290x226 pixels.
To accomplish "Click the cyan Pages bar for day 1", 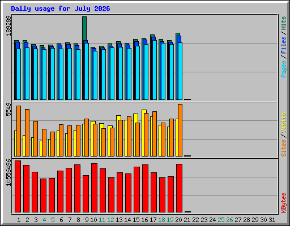I will pos(19,74).
